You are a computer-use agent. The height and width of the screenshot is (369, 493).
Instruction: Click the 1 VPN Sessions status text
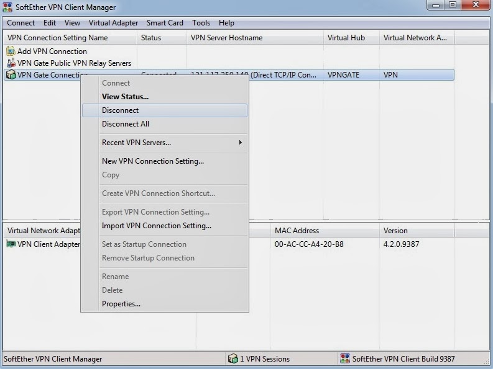[x=265, y=358]
